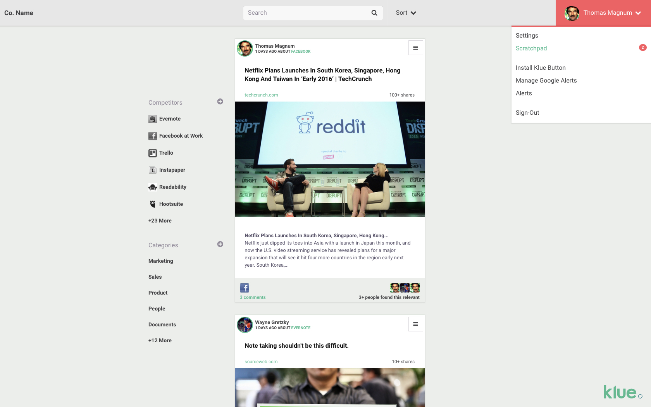Open hamburger menu on Wayne Gretzky post

[415, 324]
